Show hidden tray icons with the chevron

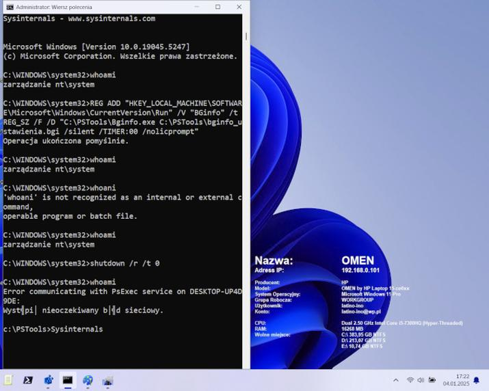pyautogui.click(x=396, y=380)
